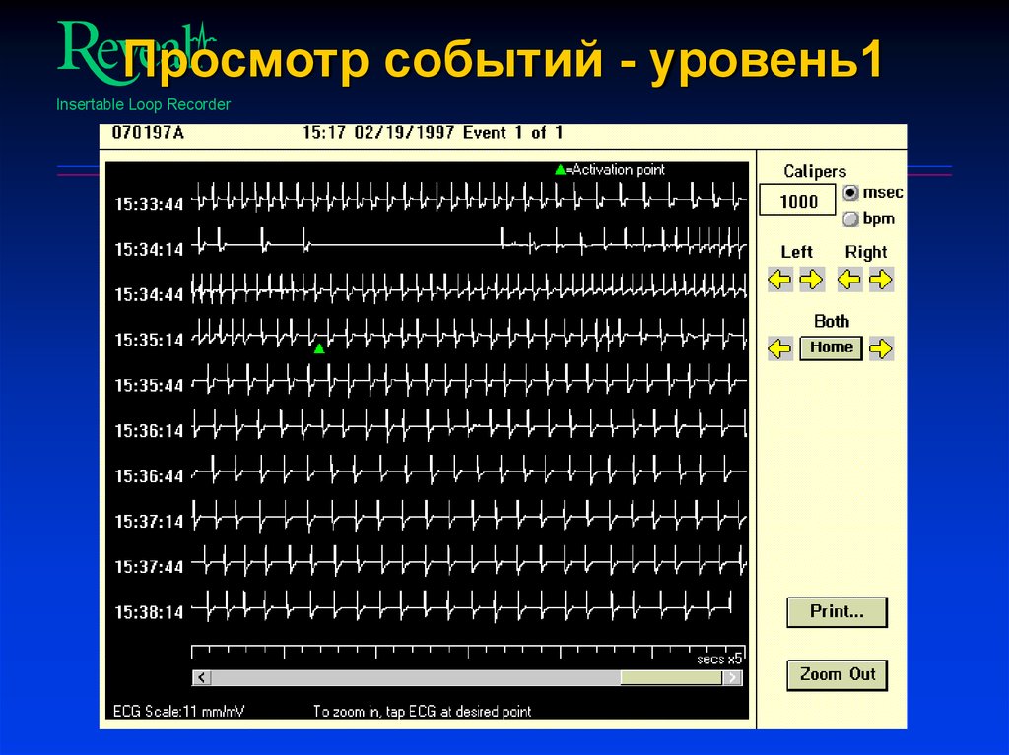Image resolution: width=1009 pixels, height=755 pixels.
Task: Shift both calipers left with Both arrow
Action: pos(779,347)
